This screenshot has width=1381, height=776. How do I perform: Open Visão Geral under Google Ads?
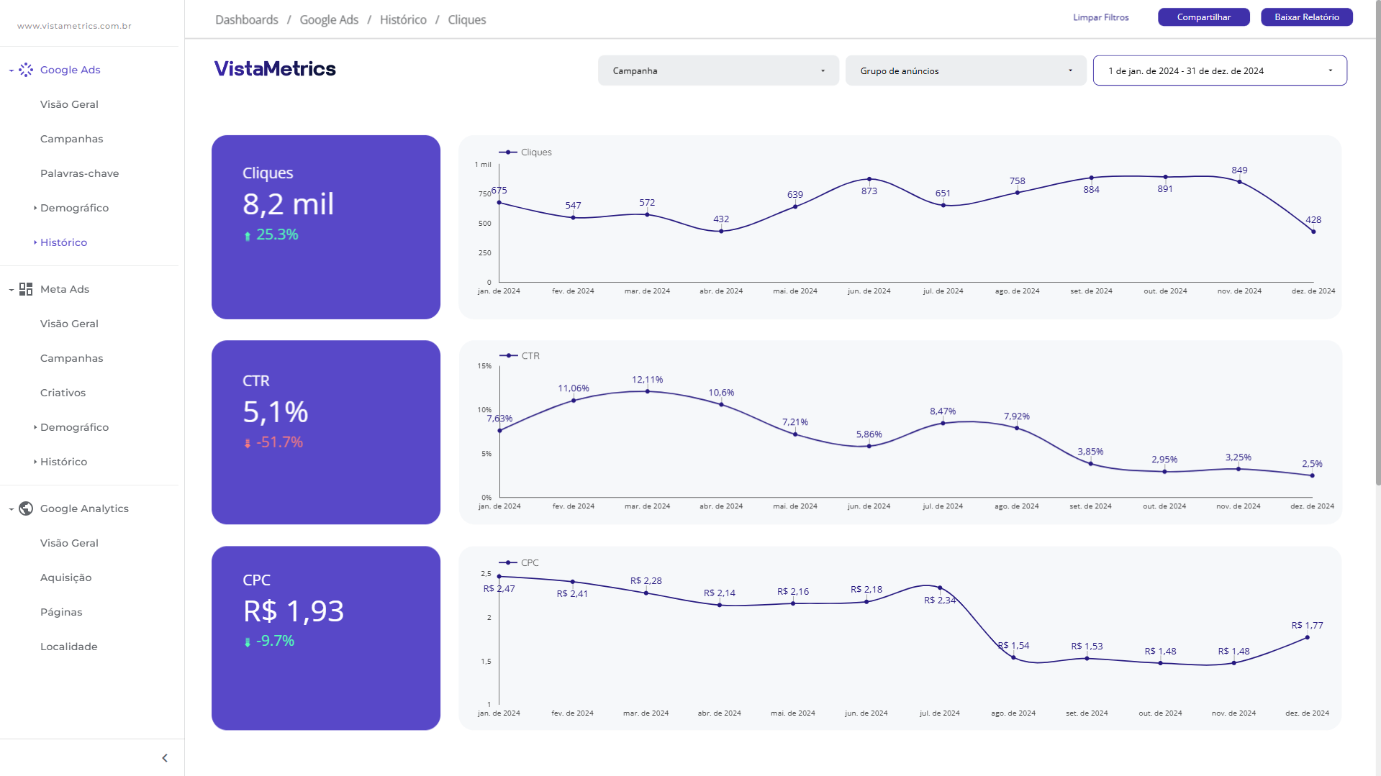coord(69,104)
